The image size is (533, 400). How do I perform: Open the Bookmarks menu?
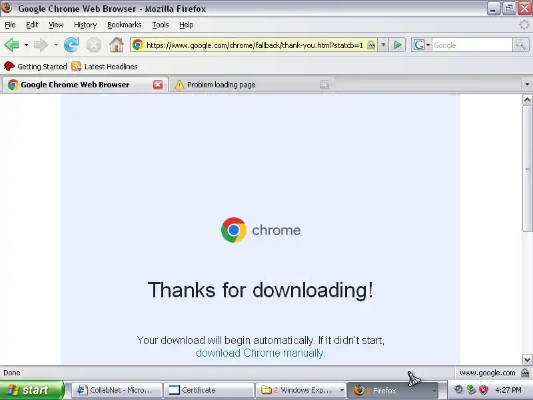point(124,25)
